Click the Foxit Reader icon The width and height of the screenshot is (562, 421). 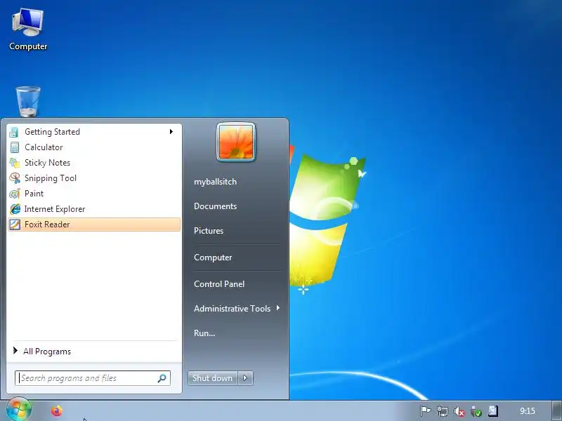[x=15, y=225]
